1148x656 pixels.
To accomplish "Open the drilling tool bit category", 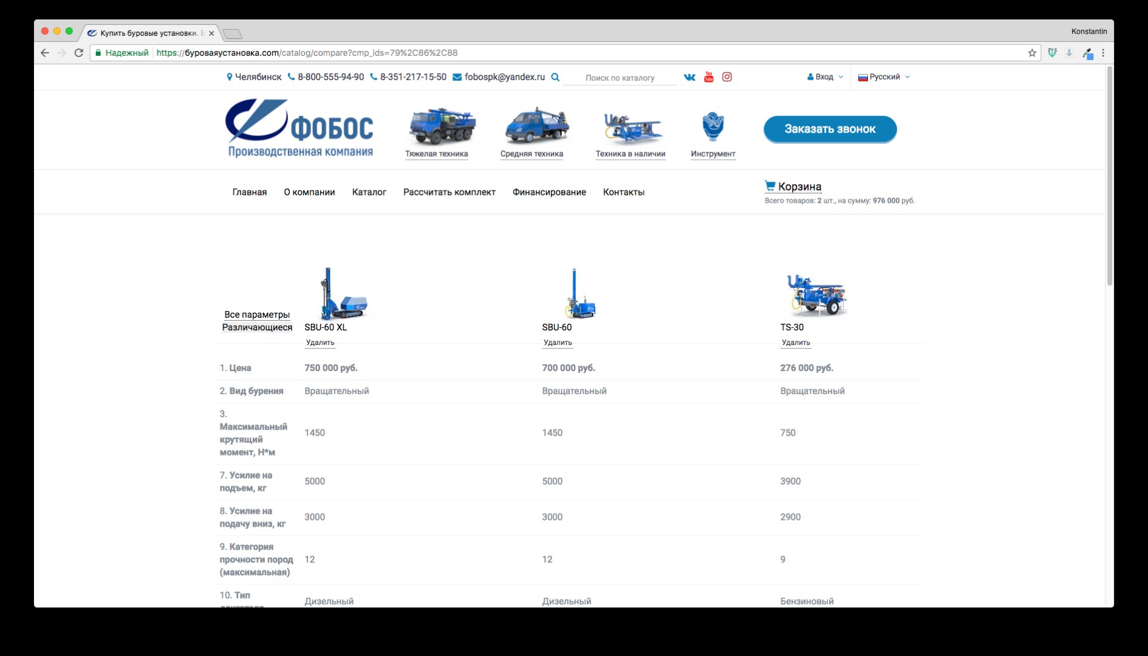I will click(712, 128).
